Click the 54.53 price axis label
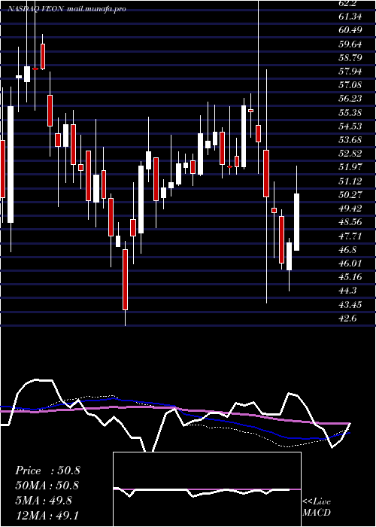 pyautogui.click(x=350, y=126)
